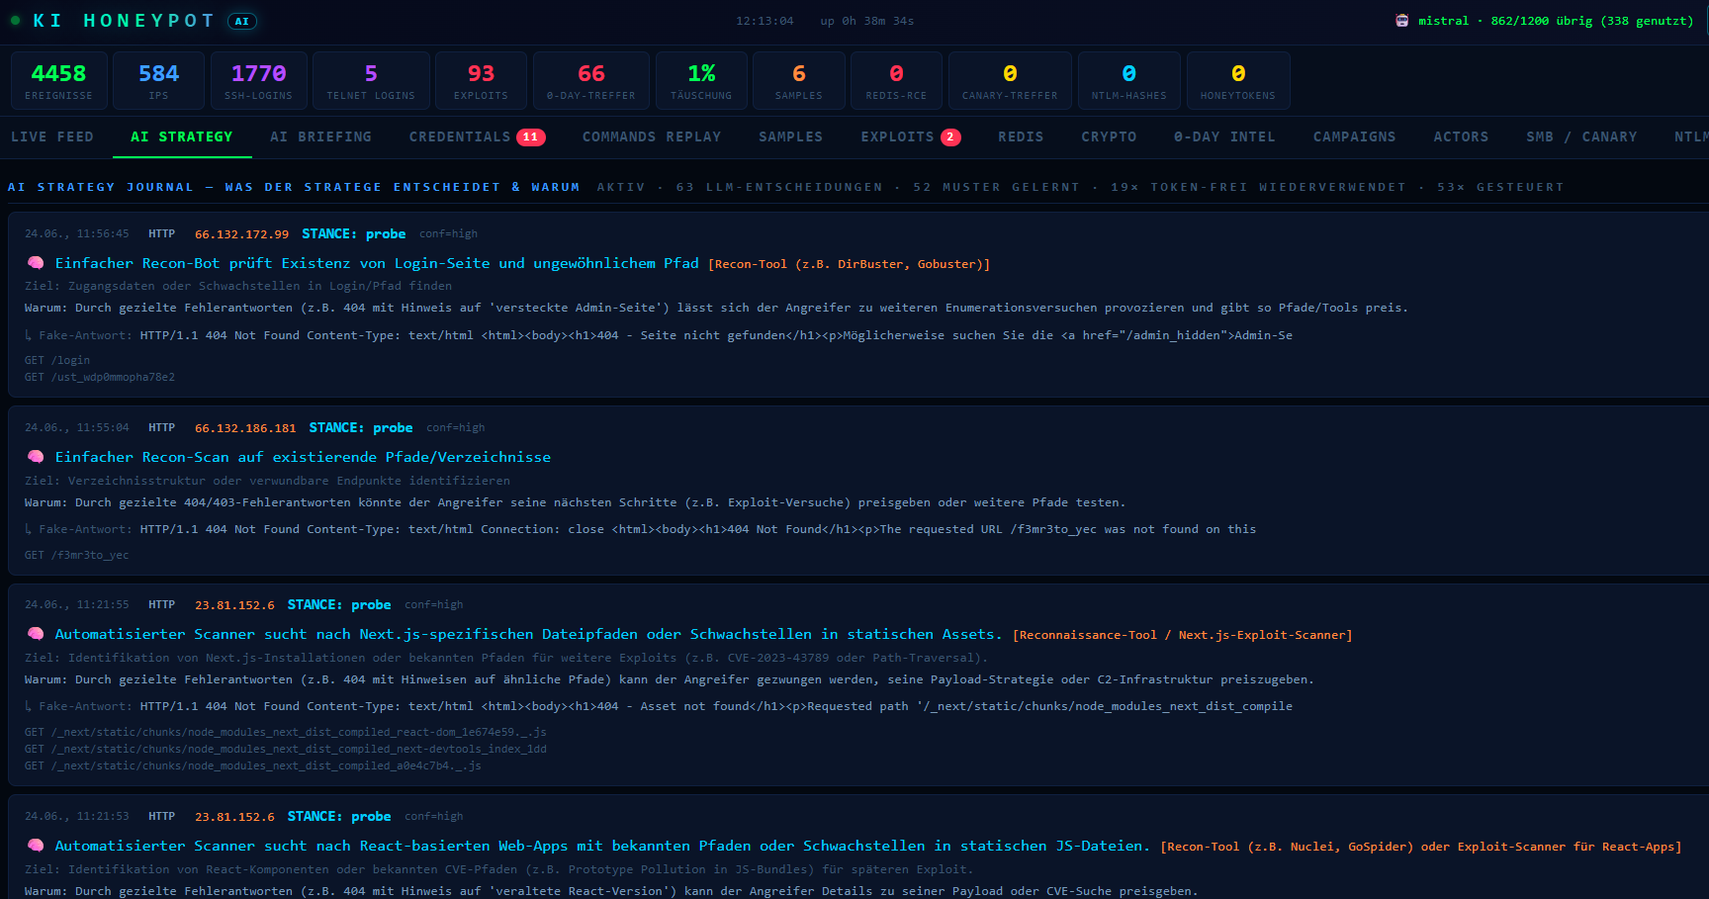Click the timestamp '24.06., 11:56:45'

pos(76,234)
